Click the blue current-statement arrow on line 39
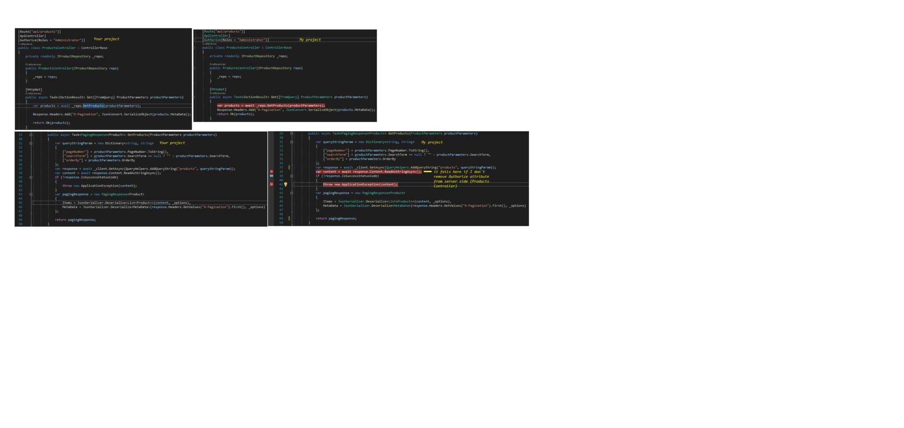This screenshot has width=904, height=428. coord(271,176)
